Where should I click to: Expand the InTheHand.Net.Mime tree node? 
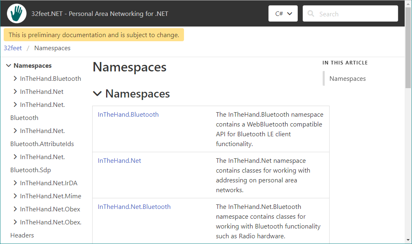coord(15,196)
